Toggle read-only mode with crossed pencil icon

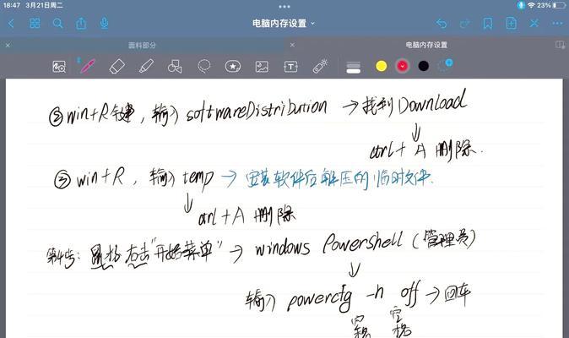[x=534, y=24]
